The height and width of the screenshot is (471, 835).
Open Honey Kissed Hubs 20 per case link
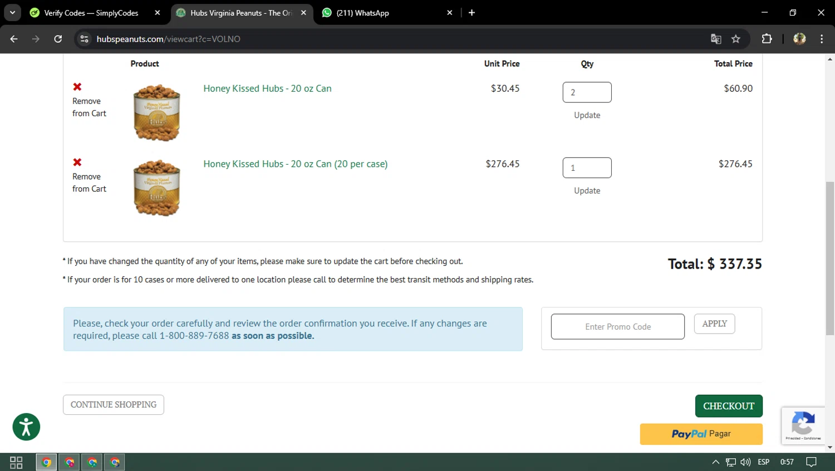point(296,164)
